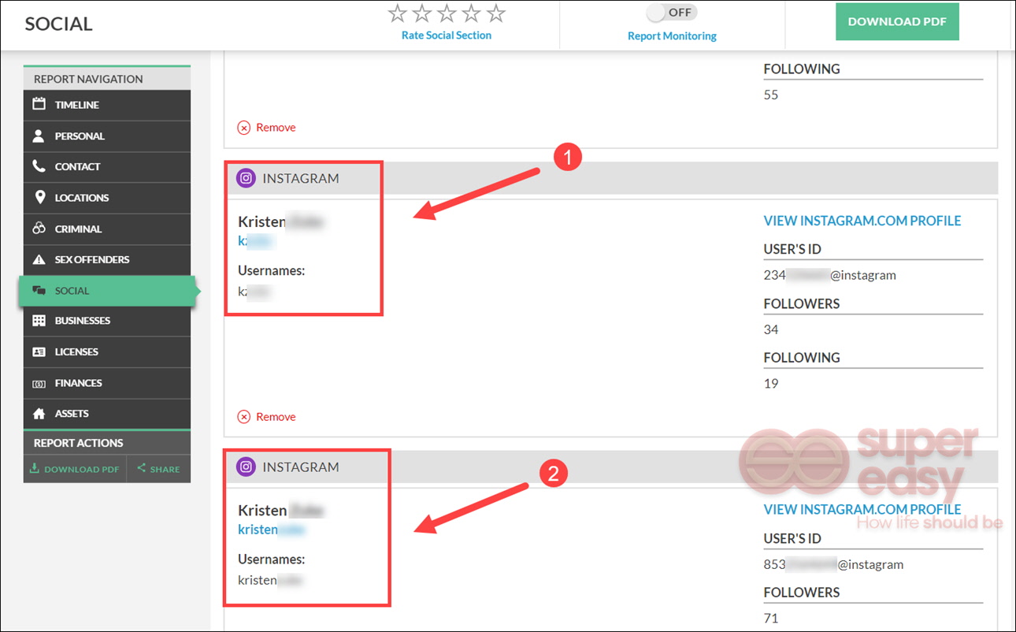Toggle the Report Monitoring OFF switch

point(672,13)
